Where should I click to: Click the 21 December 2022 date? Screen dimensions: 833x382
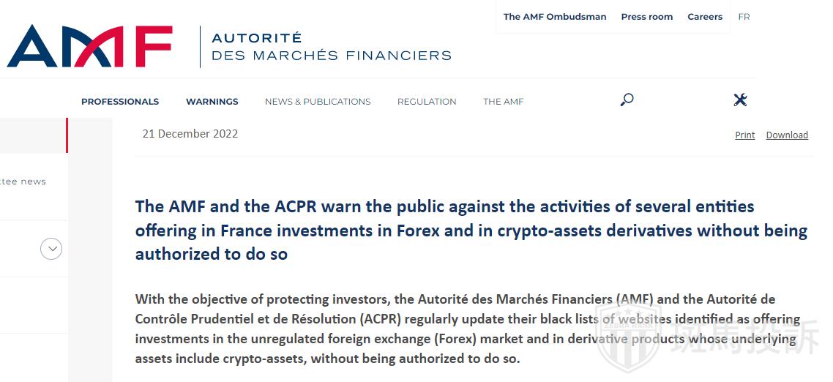pyautogui.click(x=190, y=134)
